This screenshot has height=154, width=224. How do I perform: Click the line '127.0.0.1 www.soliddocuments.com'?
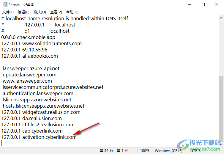tap(41, 43)
